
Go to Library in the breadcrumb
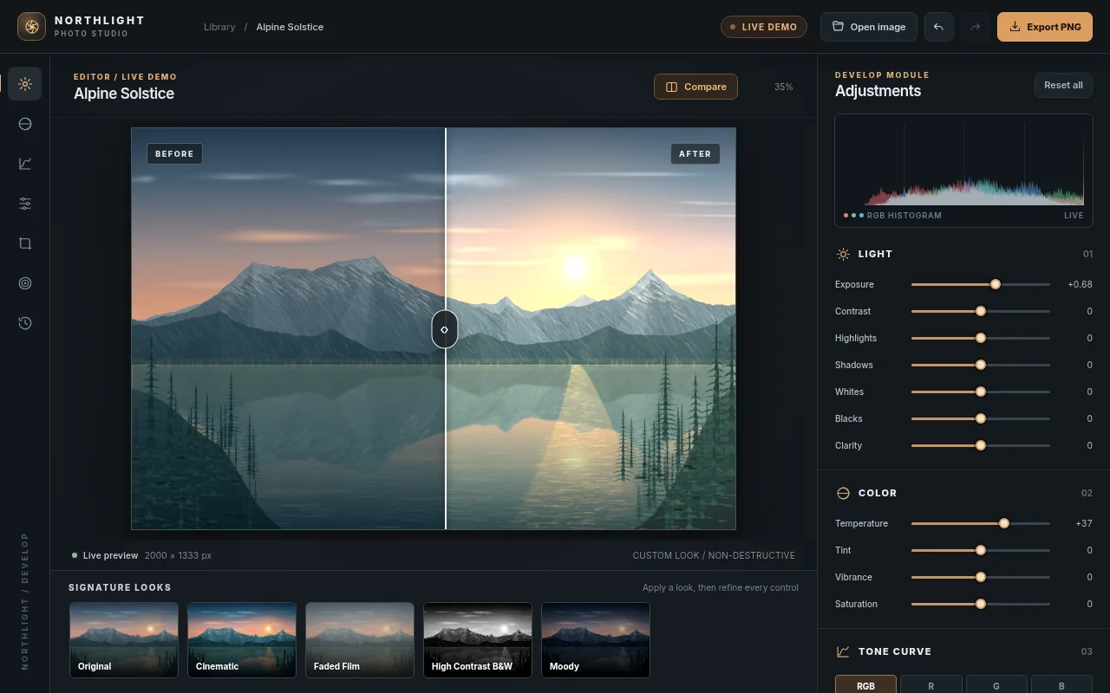tap(219, 27)
